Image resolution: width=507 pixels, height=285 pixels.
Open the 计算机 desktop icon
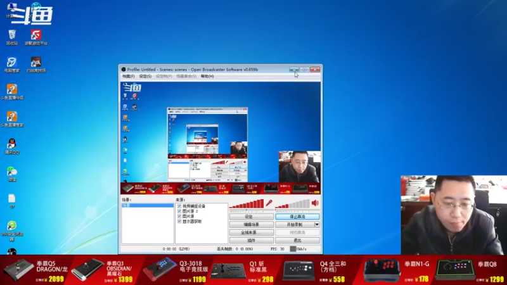(x=12, y=9)
